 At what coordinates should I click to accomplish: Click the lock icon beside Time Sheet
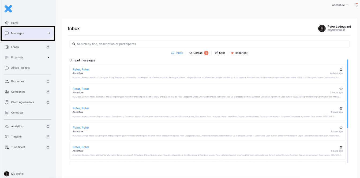click(48, 147)
